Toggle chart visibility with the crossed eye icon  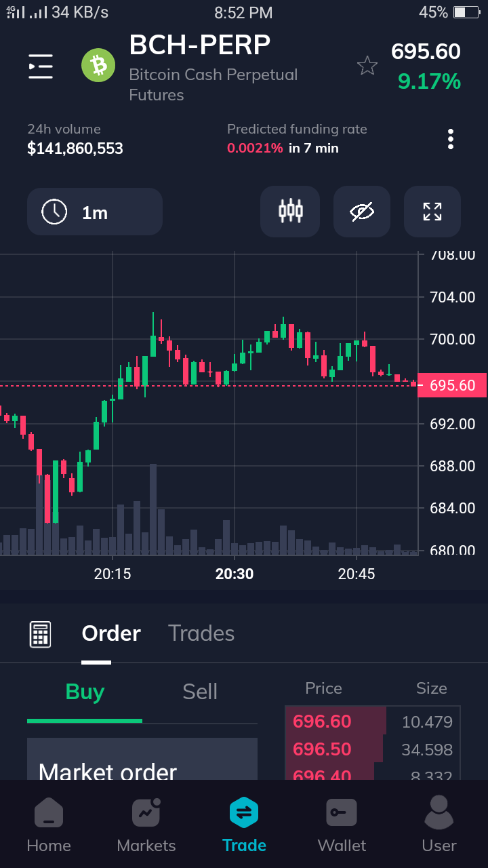[x=362, y=212]
